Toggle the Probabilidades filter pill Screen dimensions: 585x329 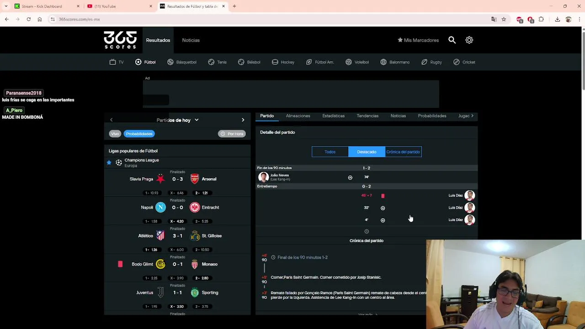tap(139, 134)
